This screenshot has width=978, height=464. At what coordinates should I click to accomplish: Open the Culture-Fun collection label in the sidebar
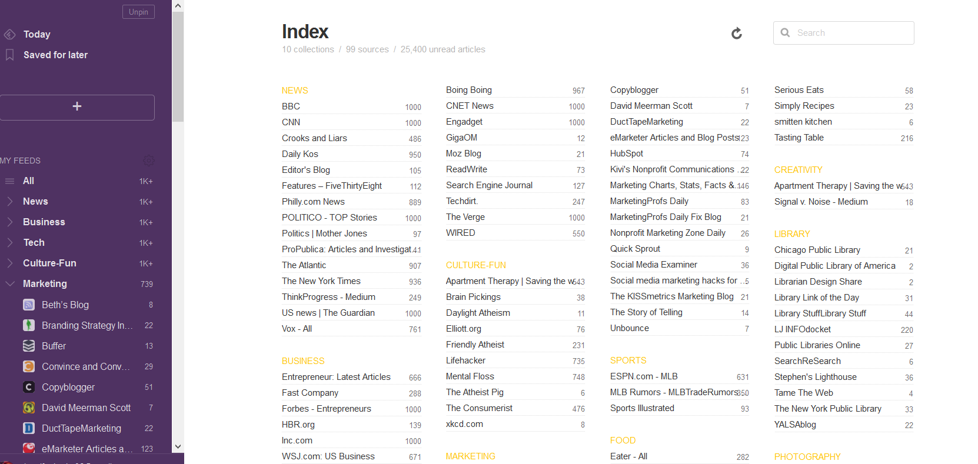point(49,263)
